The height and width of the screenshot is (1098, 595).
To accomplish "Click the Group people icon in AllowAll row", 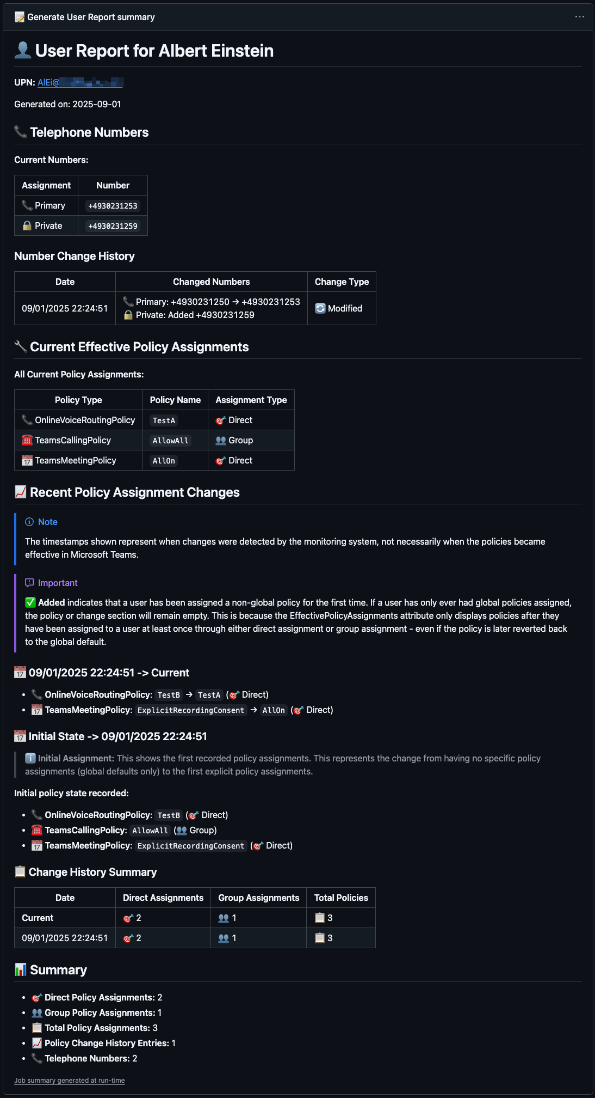I will (221, 440).
